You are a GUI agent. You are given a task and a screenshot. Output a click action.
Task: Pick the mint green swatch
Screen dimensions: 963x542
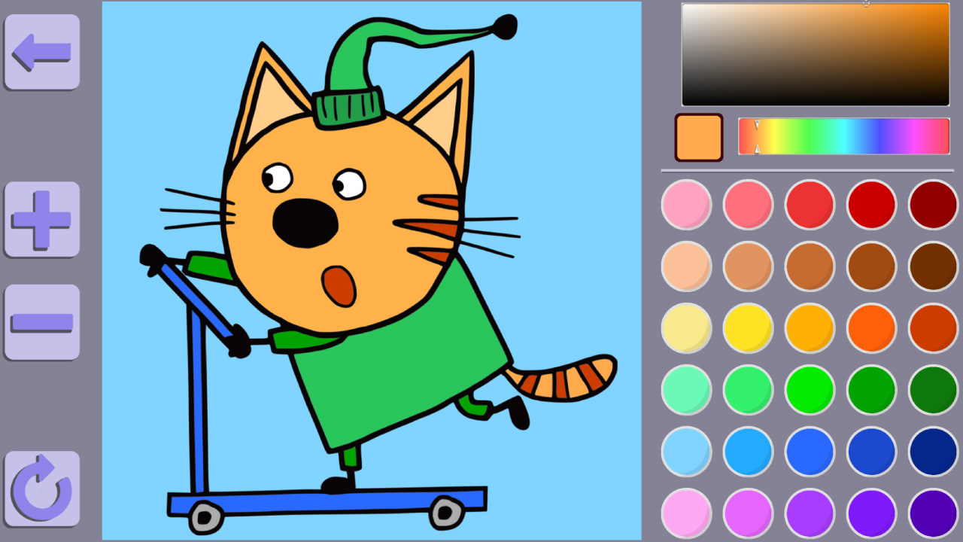[686, 389]
